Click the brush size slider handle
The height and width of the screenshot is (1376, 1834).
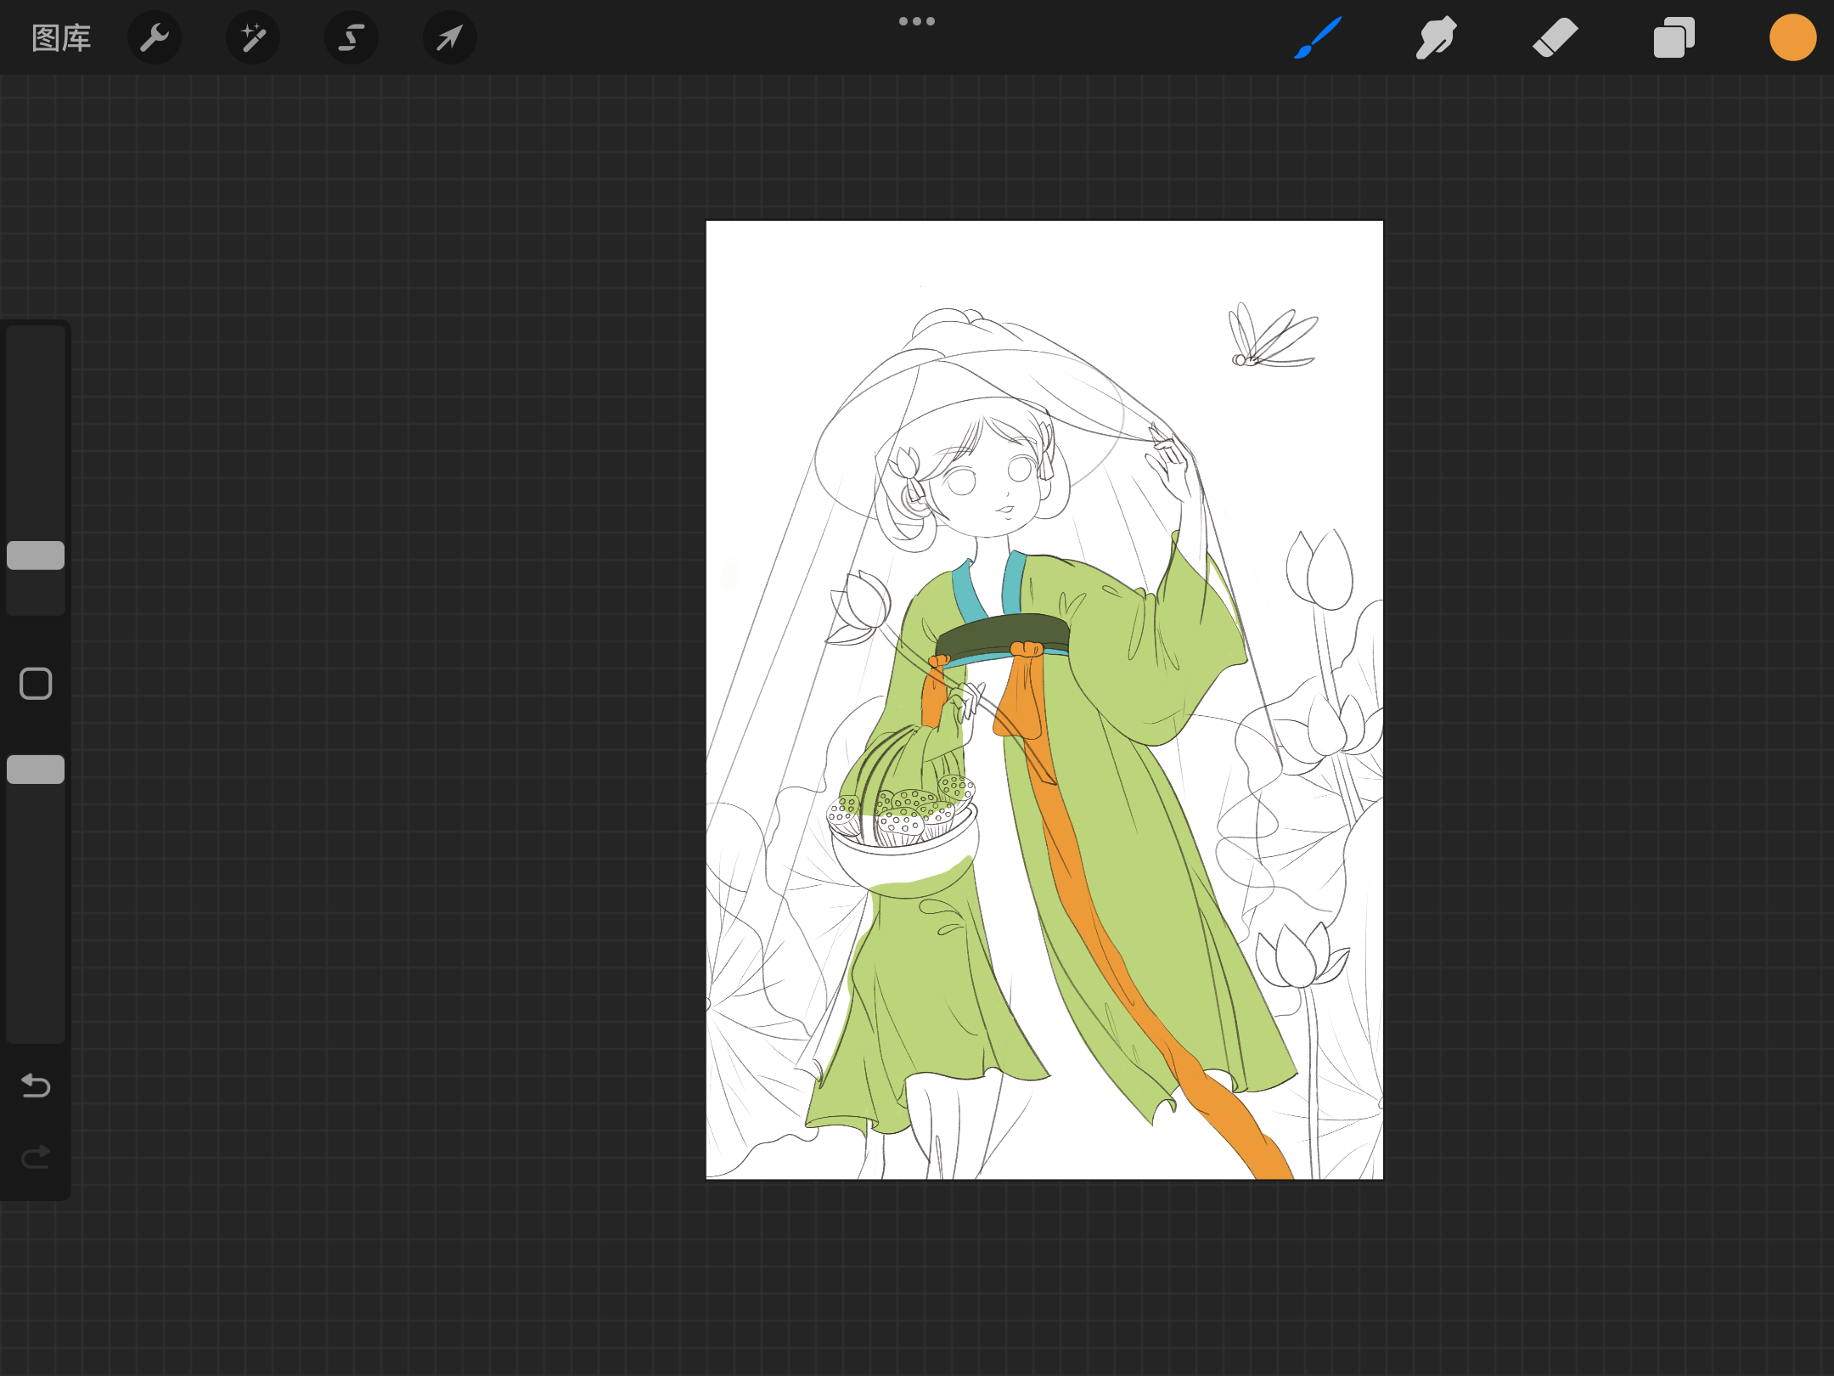click(36, 555)
